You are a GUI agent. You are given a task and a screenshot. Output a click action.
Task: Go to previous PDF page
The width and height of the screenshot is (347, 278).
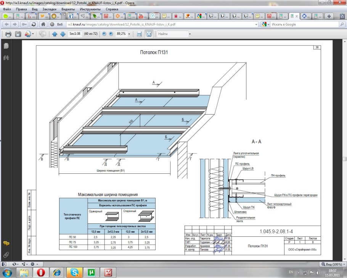[x=55, y=34]
